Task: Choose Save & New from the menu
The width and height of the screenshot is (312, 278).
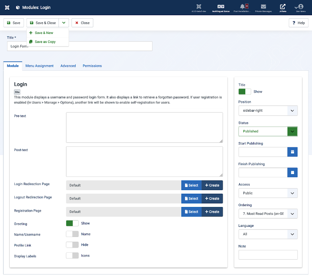Action: [48, 33]
